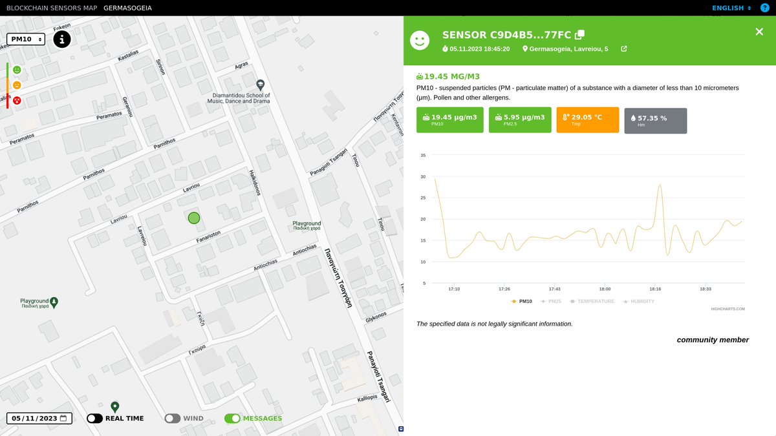Open Highcharts.com credit link
The height and width of the screenshot is (436, 776).
coord(727,309)
